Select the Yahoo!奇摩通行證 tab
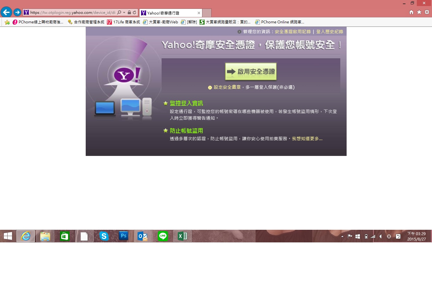 coord(168,13)
